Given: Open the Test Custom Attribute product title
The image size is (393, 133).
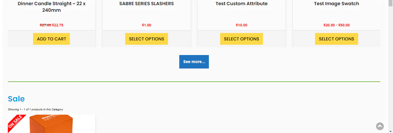Looking at the screenshot, I should (241, 4).
